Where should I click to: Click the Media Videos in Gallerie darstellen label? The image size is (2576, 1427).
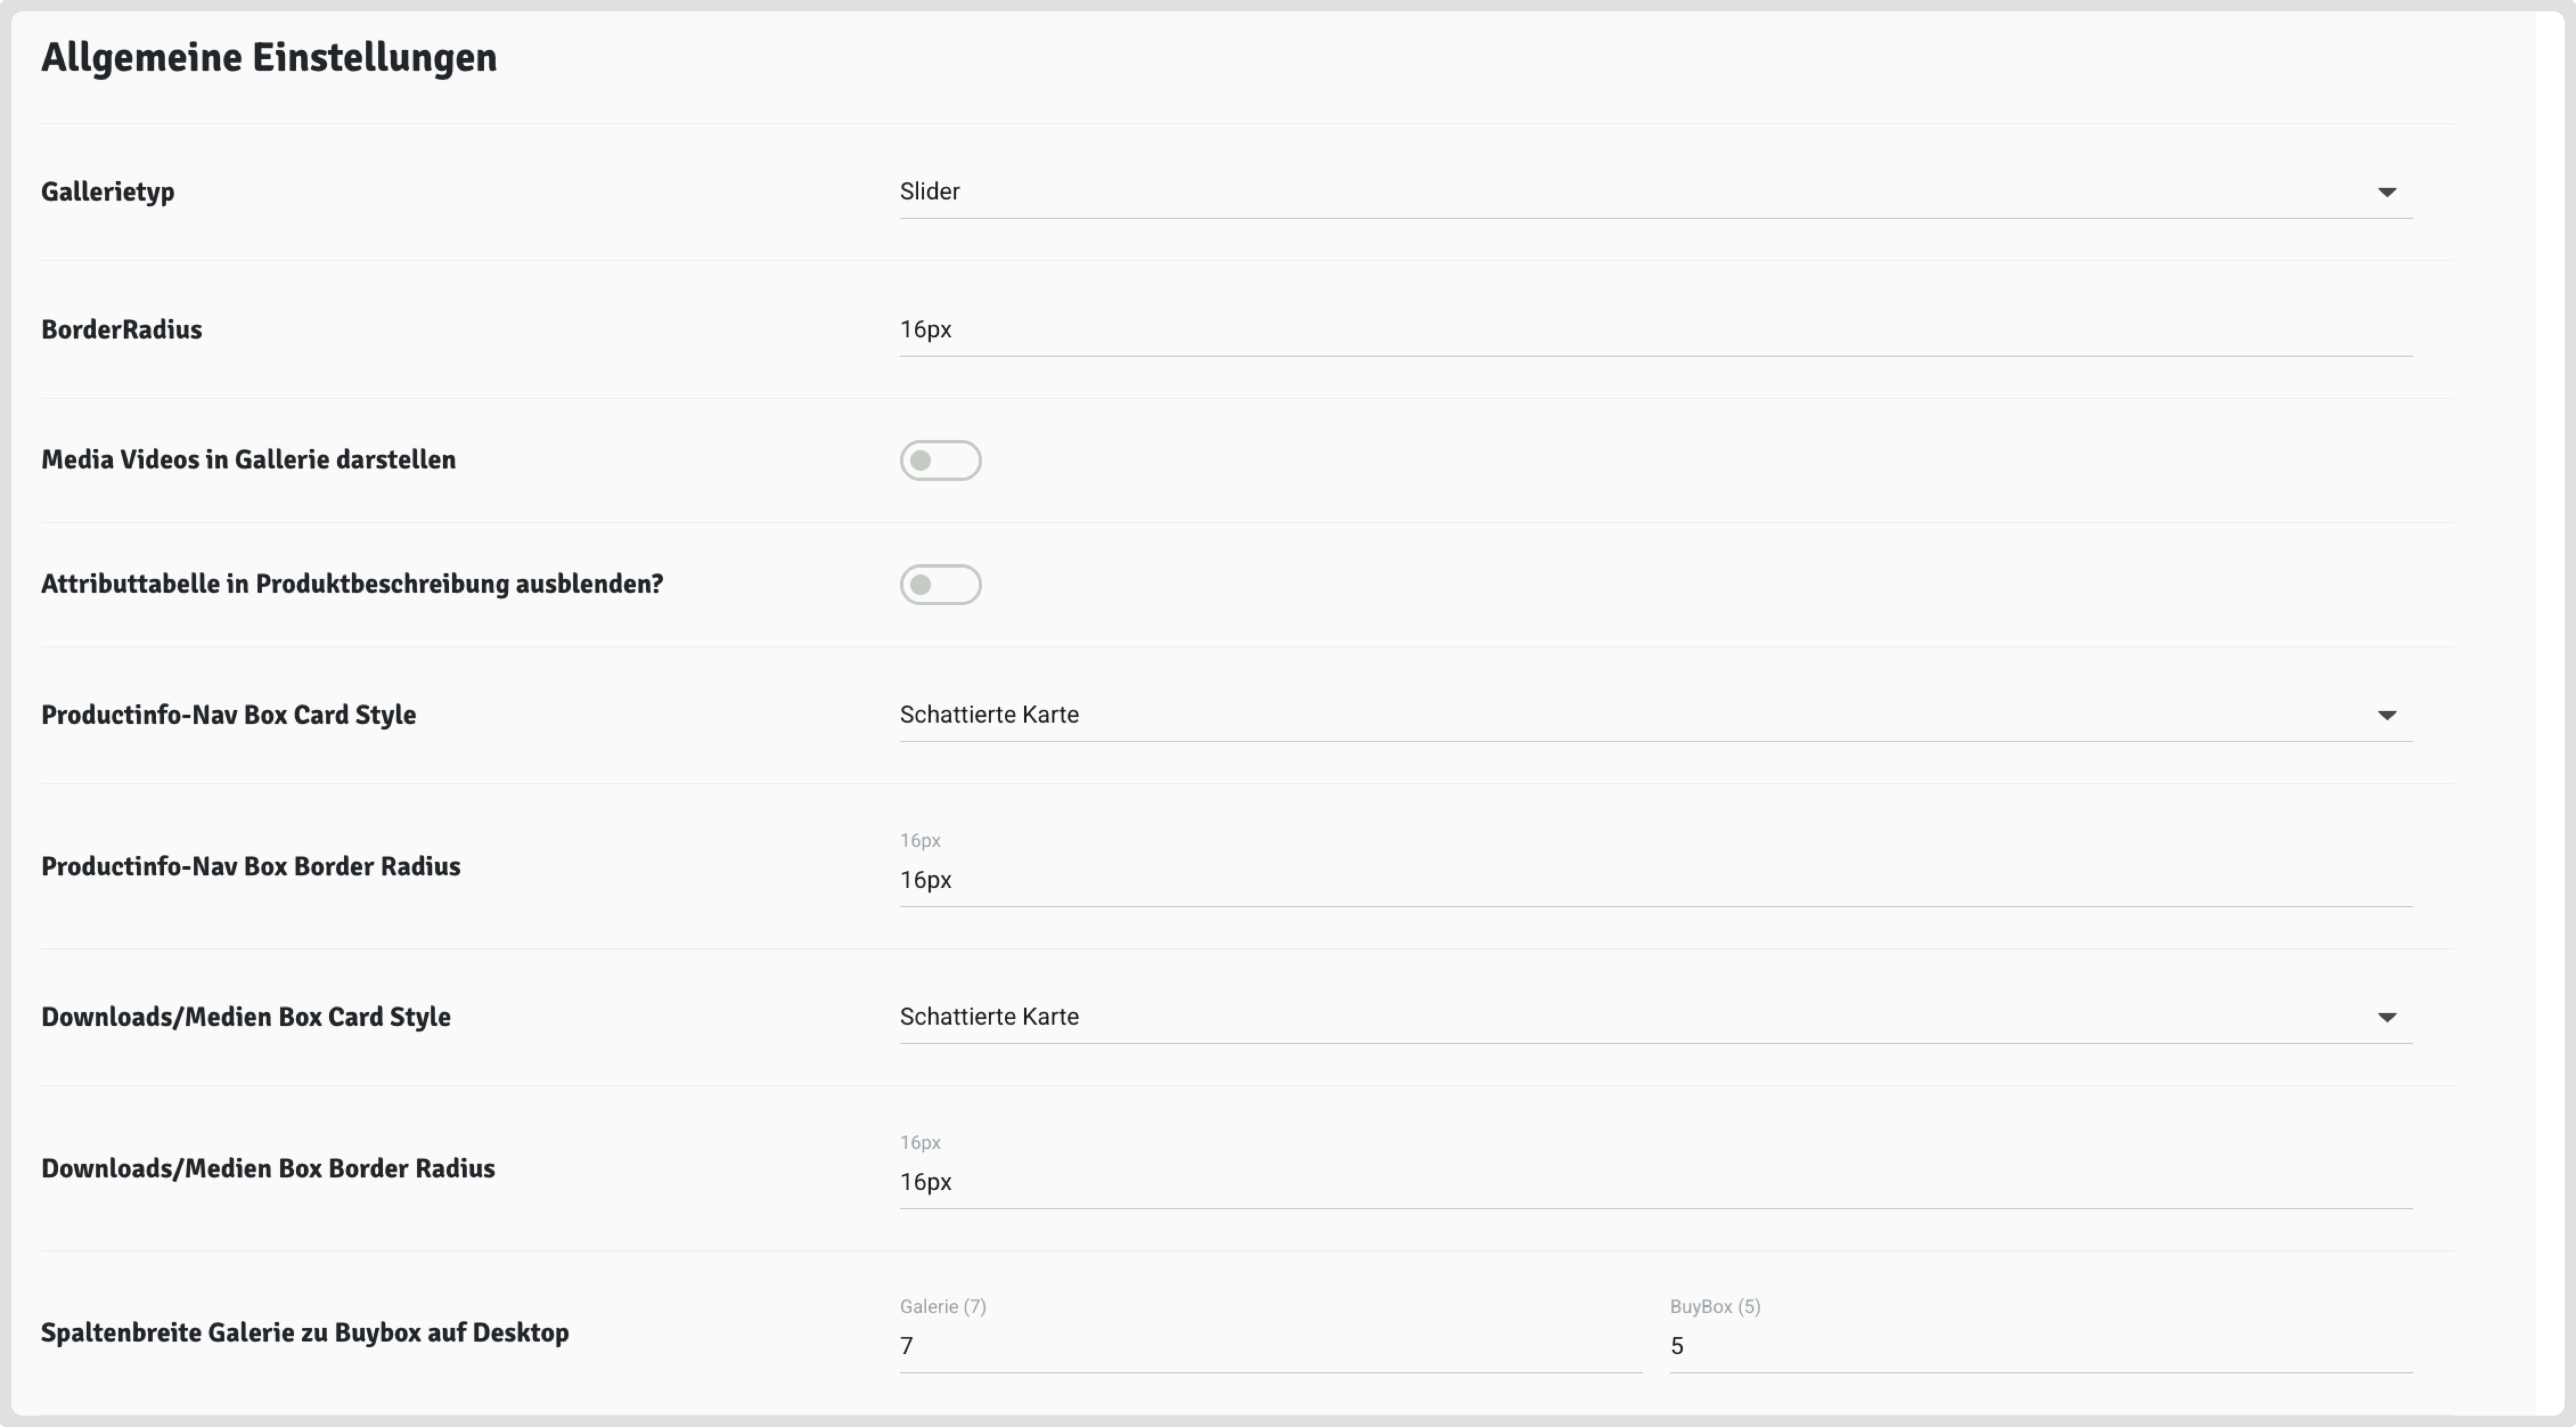(x=248, y=460)
